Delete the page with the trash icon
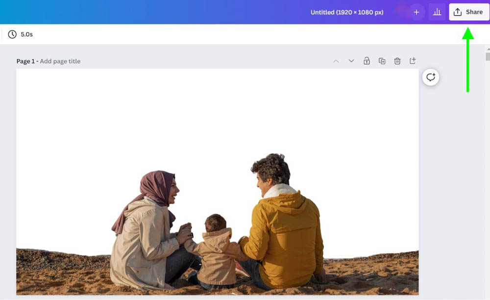Viewport: 490px width, 300px height. [397, 61]
